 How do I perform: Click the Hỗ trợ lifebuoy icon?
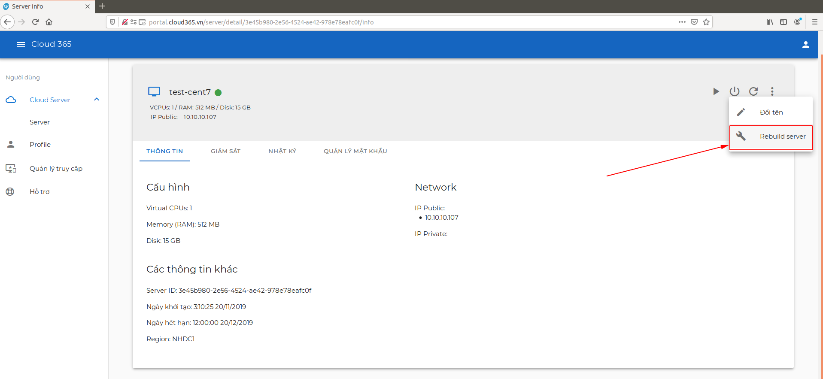(10, 191)
